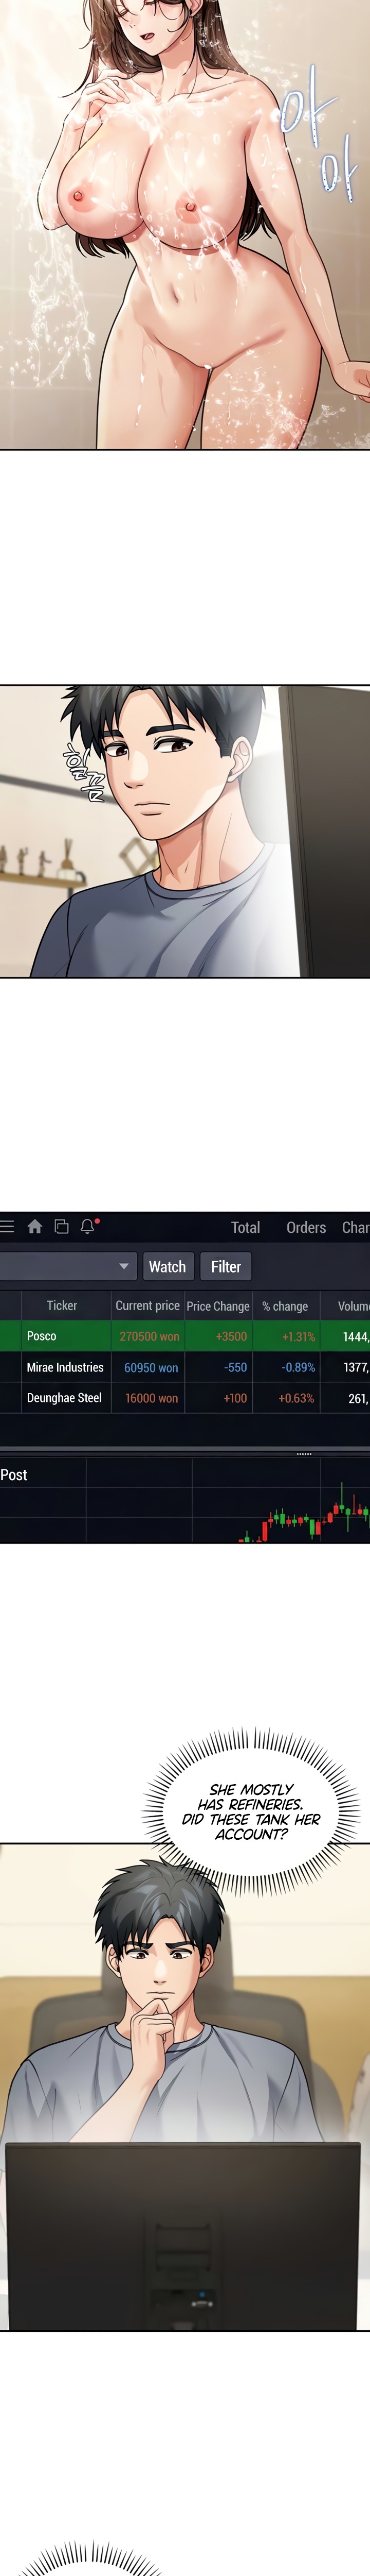Sort by the Current price column

click(x=147, y=1305)
